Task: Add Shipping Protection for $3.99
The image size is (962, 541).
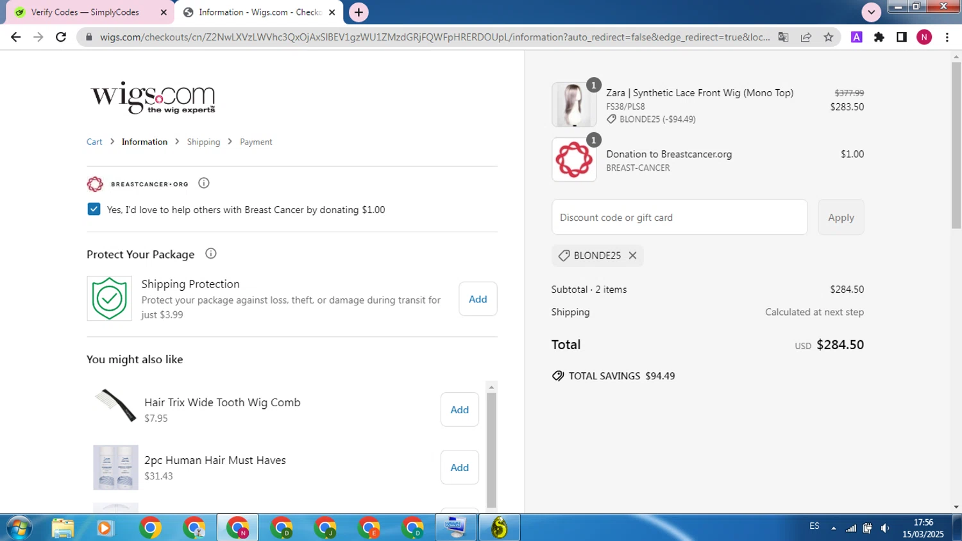Action: (x=478, y=299)
